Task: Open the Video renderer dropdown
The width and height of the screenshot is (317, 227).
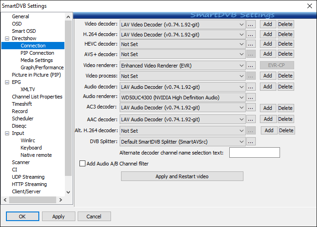Action: (x=182, y=66)
